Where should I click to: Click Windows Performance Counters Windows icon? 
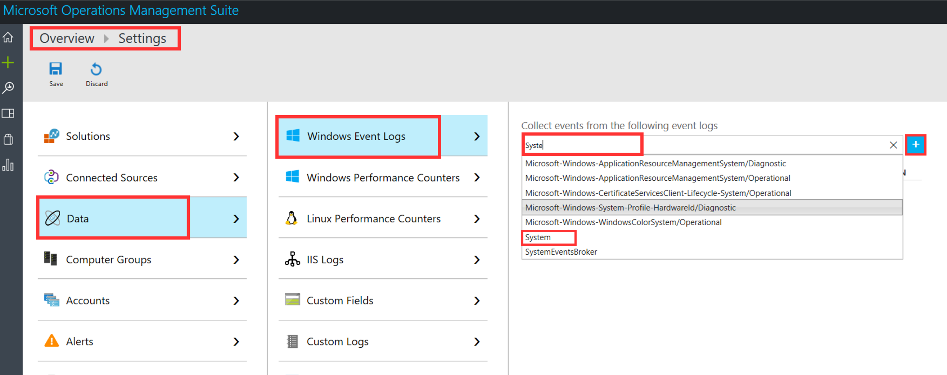tap(293, 176)
